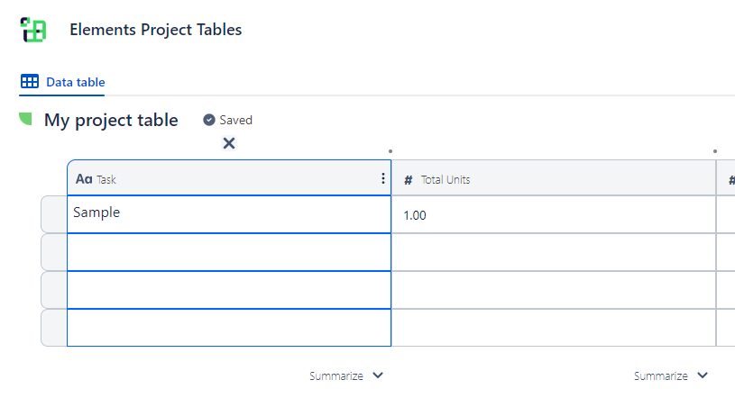Click the Task column header label
The image size is (735, 407).
pos(106,180)
